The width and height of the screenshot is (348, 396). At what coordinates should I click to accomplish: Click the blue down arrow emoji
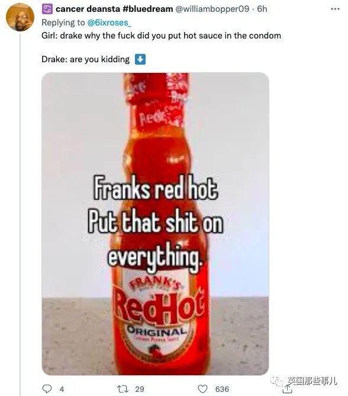140,59
